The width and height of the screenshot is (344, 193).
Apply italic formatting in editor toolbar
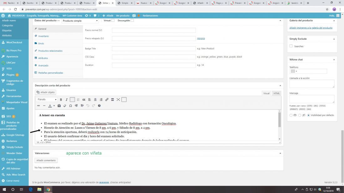(67, 99)
